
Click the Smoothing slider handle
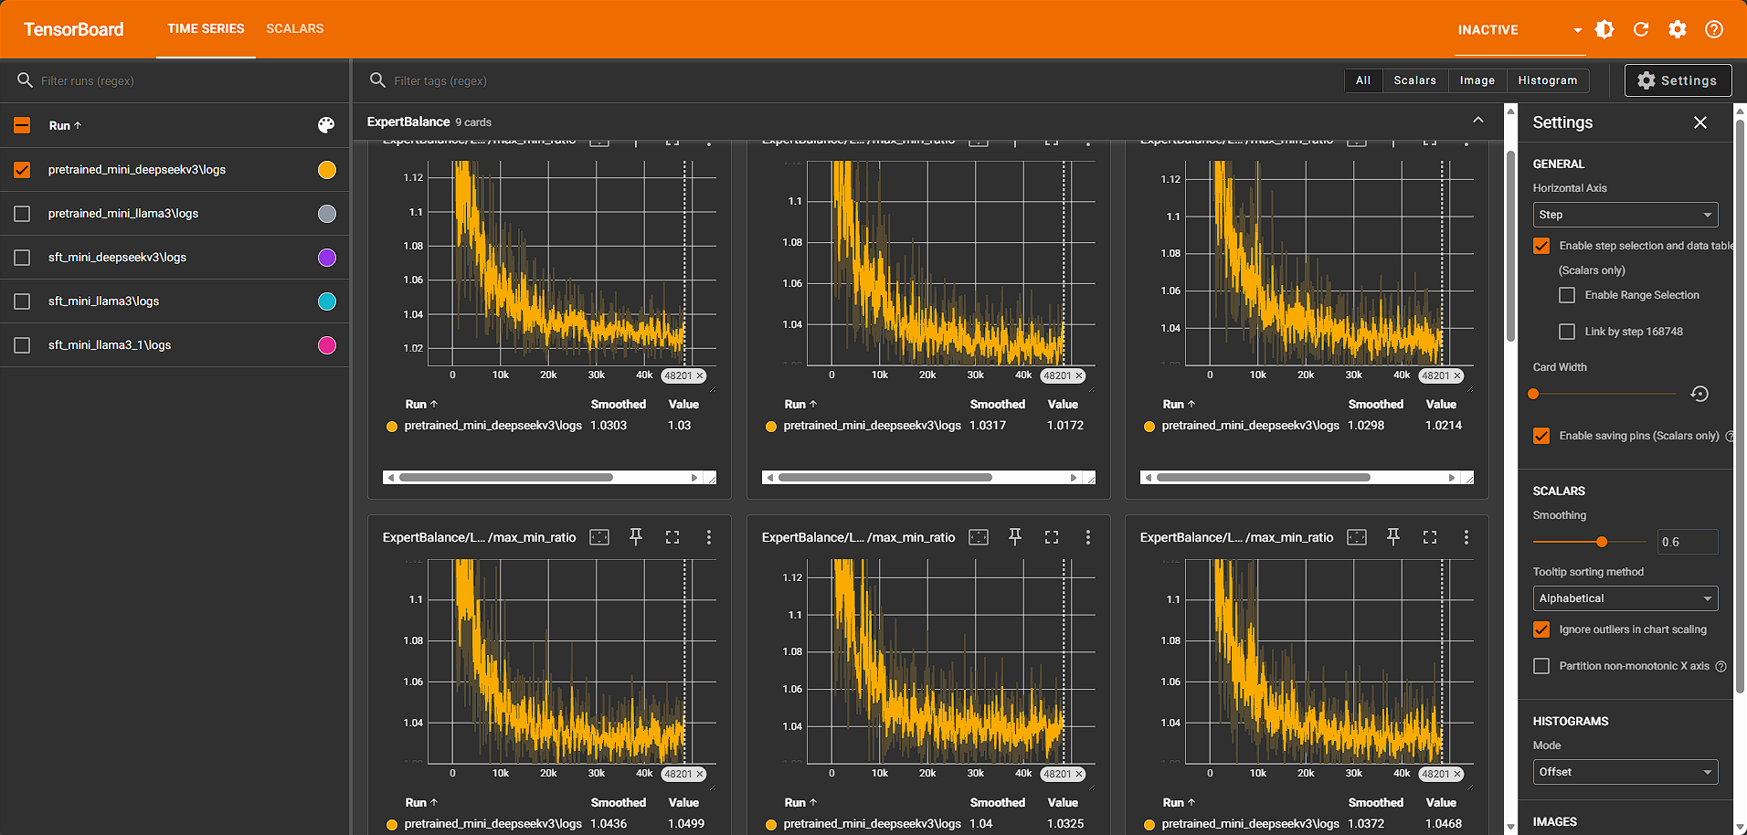1602,542
